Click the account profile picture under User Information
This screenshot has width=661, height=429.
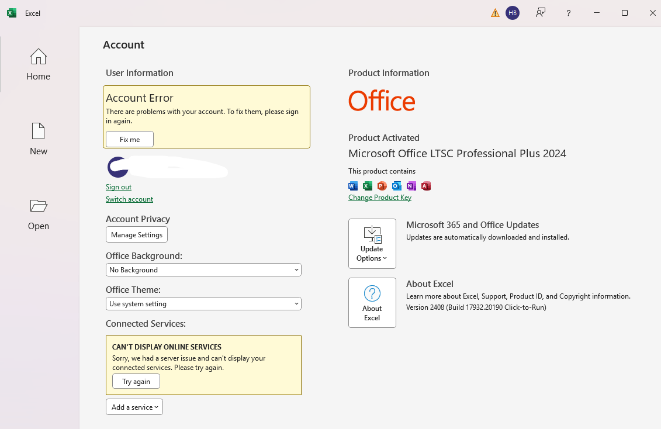click(x=118, y=167)
